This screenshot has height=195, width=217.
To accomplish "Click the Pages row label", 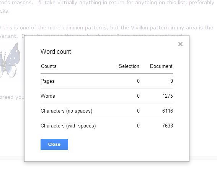I will click(47, 81).
